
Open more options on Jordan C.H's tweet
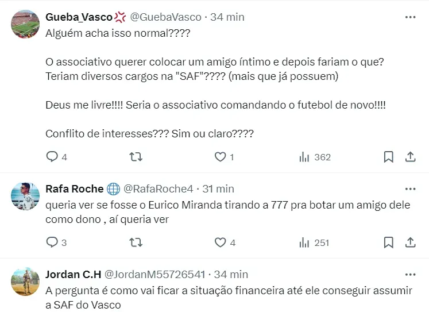[x=410, y=274]
